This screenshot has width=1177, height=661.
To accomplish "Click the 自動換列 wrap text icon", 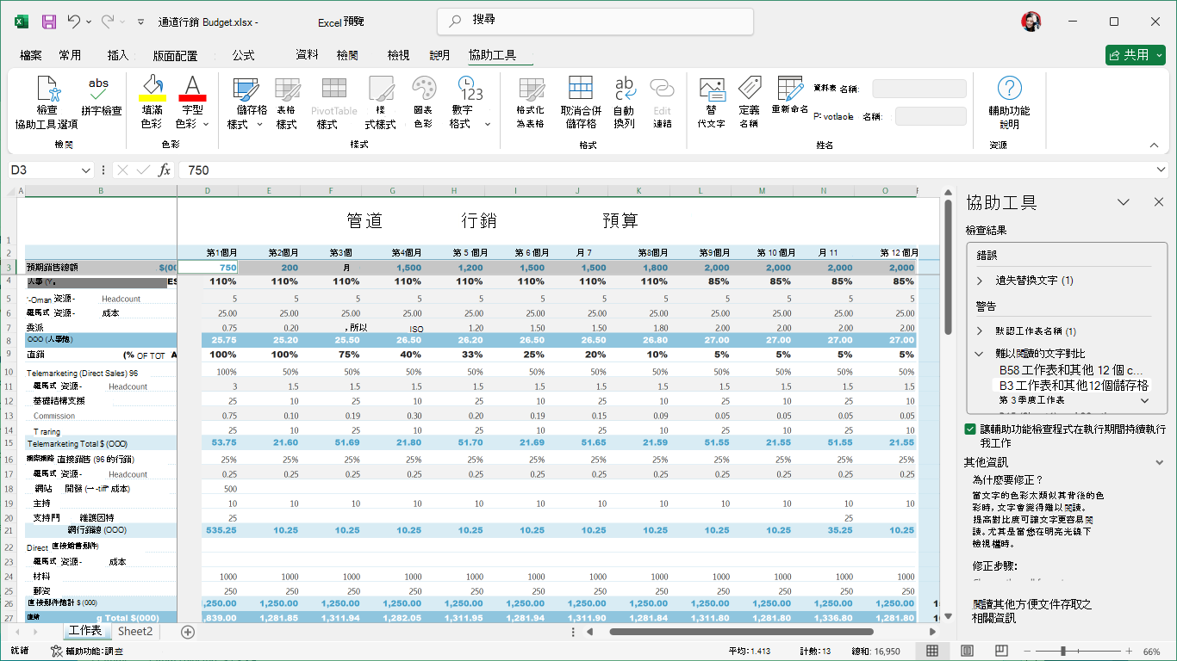I will pos(624,89).
